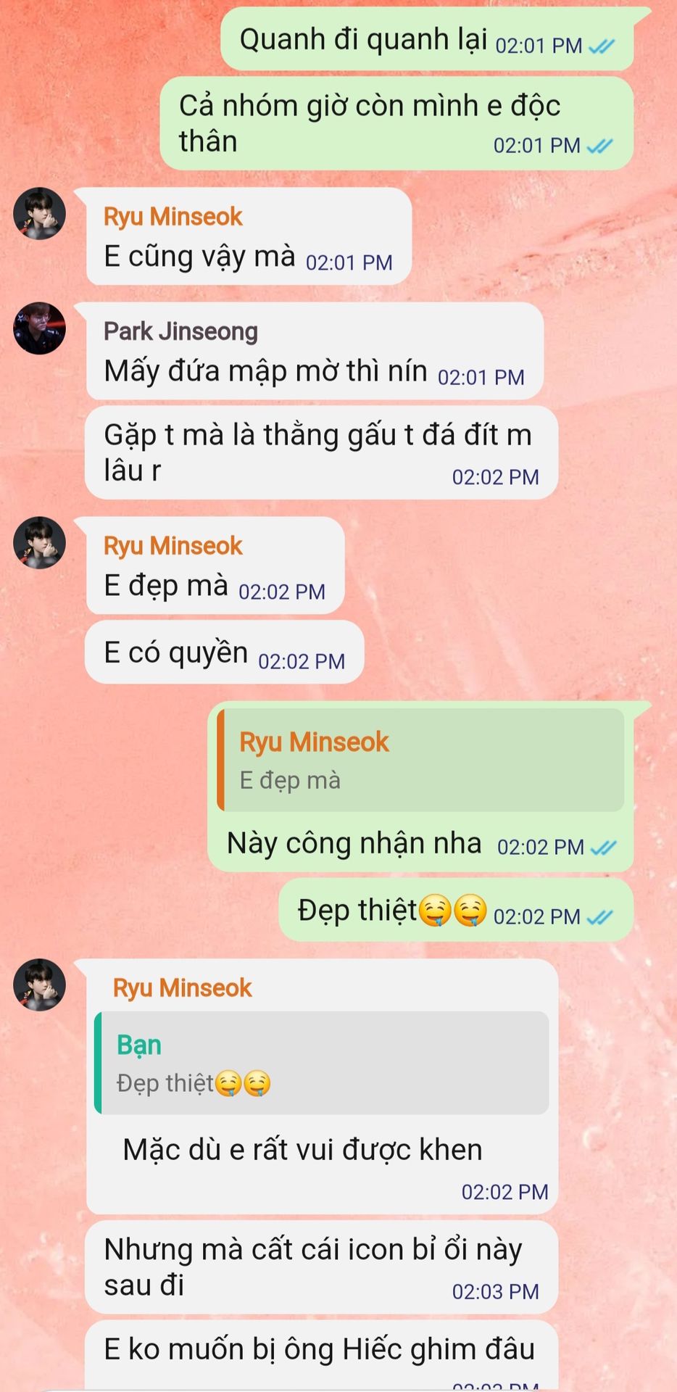677x1392 pixels.
Task: Select message "E ko muốn bị ông Hiếc ghim đâu"
Action: pyautogui.click(x=321, y=1354)
